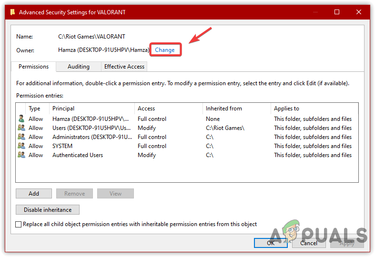Screen dimensions: 375x257
Task: Click the folder icon in the title bar
Action: coord(13,12)
